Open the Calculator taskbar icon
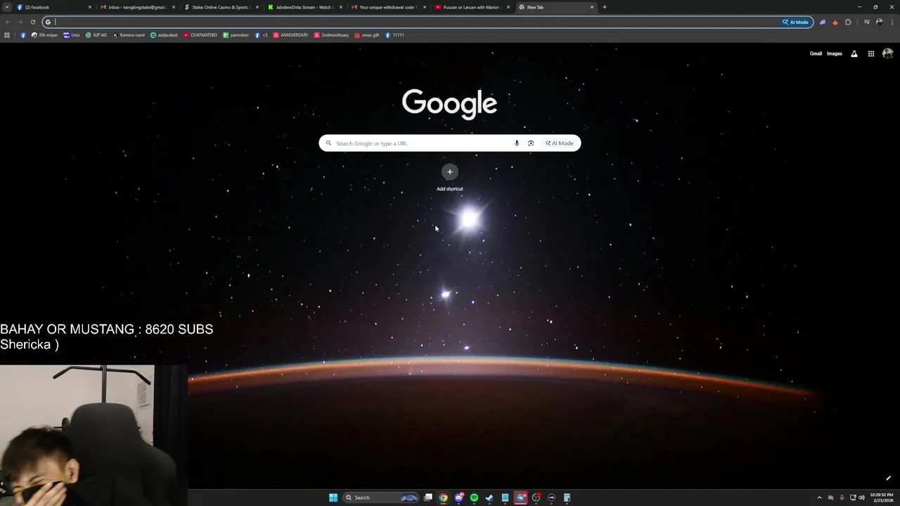900x506 pixels. (567, 498)
